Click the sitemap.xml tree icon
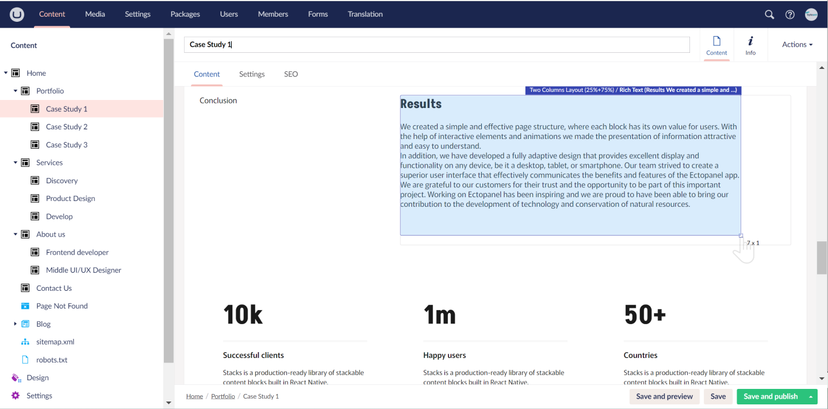The height and width of the screenshot is (409, 828). point(25,342)
